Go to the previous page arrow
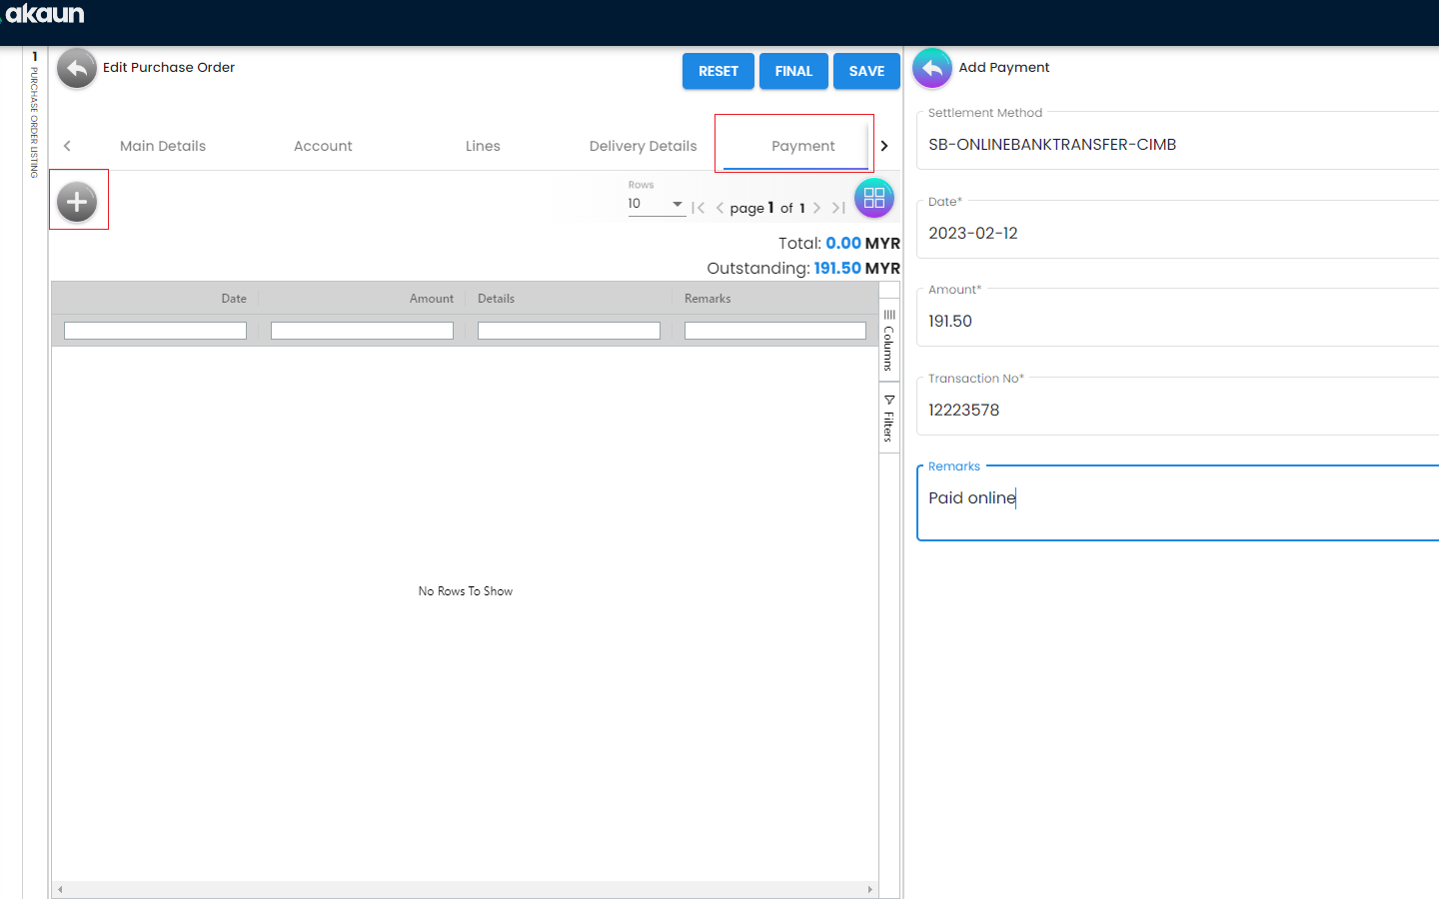The width and height of the screenshot is (1439, 899). click(719, 208)
